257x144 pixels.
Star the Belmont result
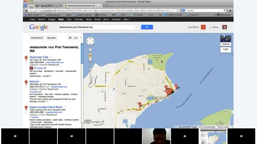click(26, 88)
